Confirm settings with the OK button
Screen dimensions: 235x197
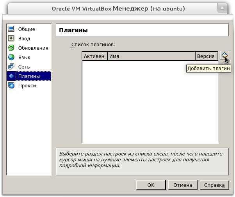point(151,185)
